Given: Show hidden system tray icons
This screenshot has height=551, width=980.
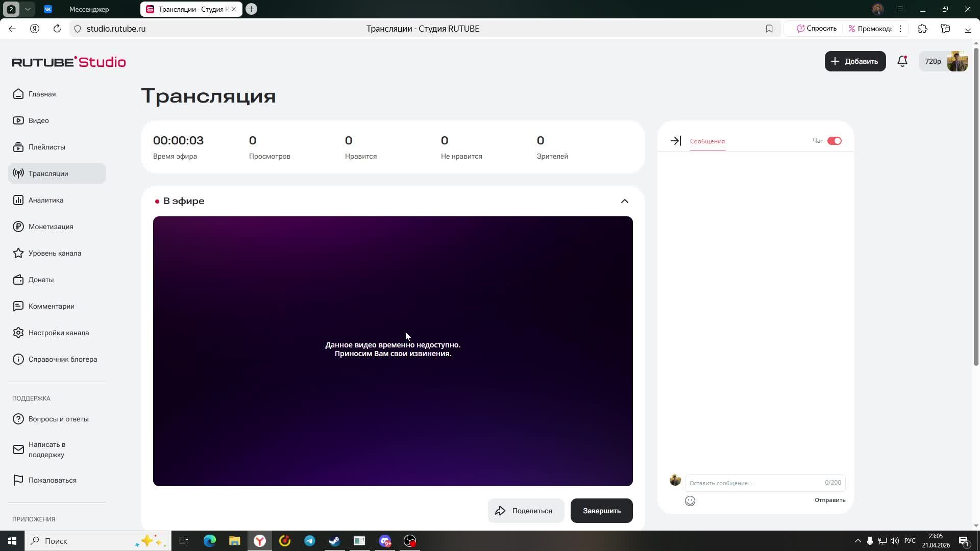Looking at the screenshot, I should (x=857, y=541).
